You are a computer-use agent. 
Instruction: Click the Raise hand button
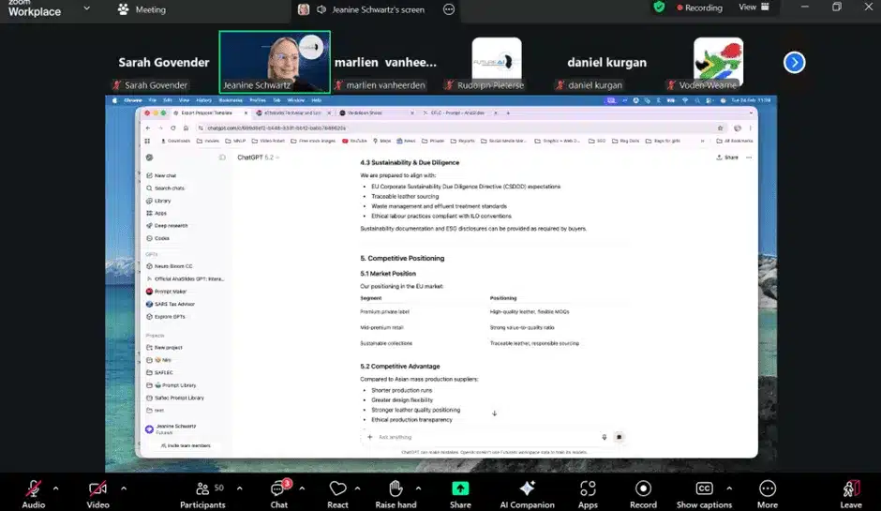coord(396,494)
